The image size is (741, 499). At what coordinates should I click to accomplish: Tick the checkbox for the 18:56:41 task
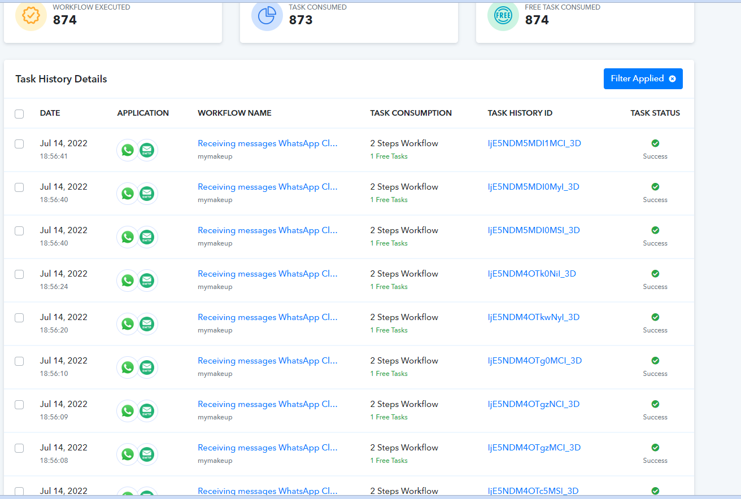[19, 144]
